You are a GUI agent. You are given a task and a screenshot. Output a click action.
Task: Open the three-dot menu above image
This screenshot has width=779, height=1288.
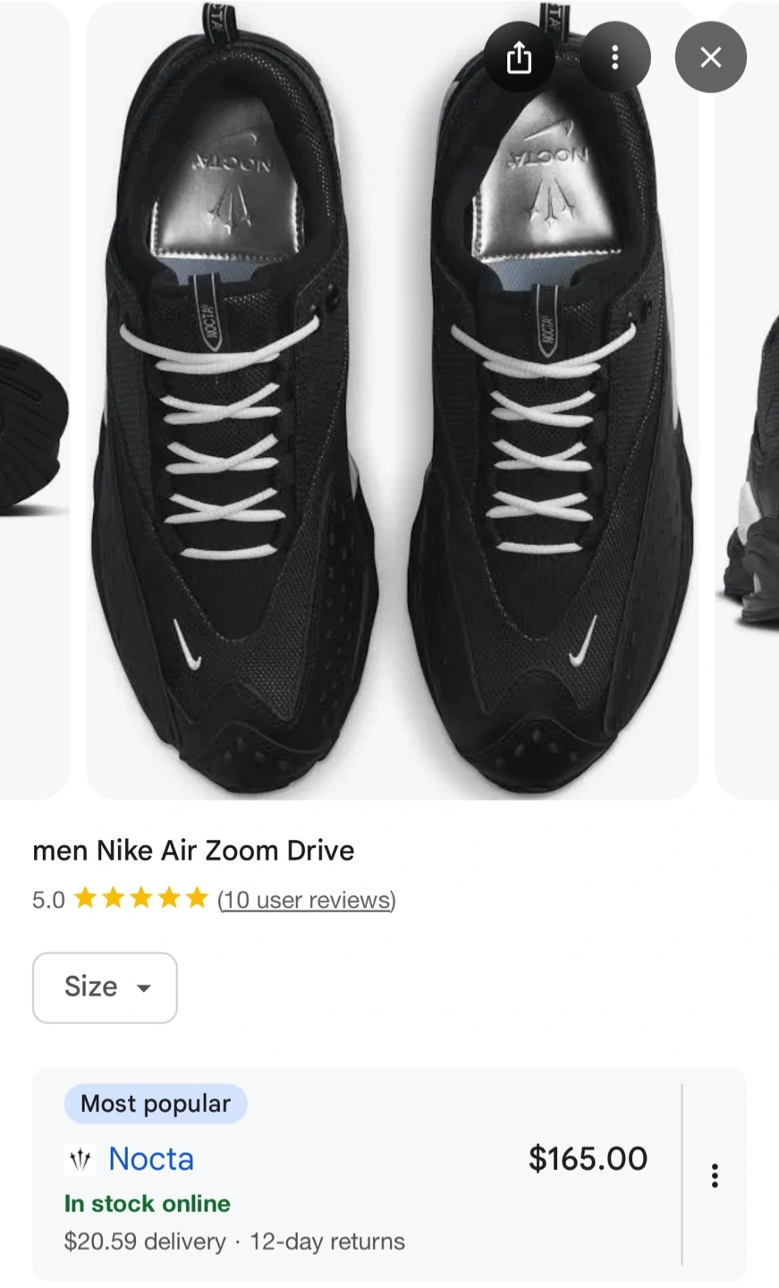[614, 57]
